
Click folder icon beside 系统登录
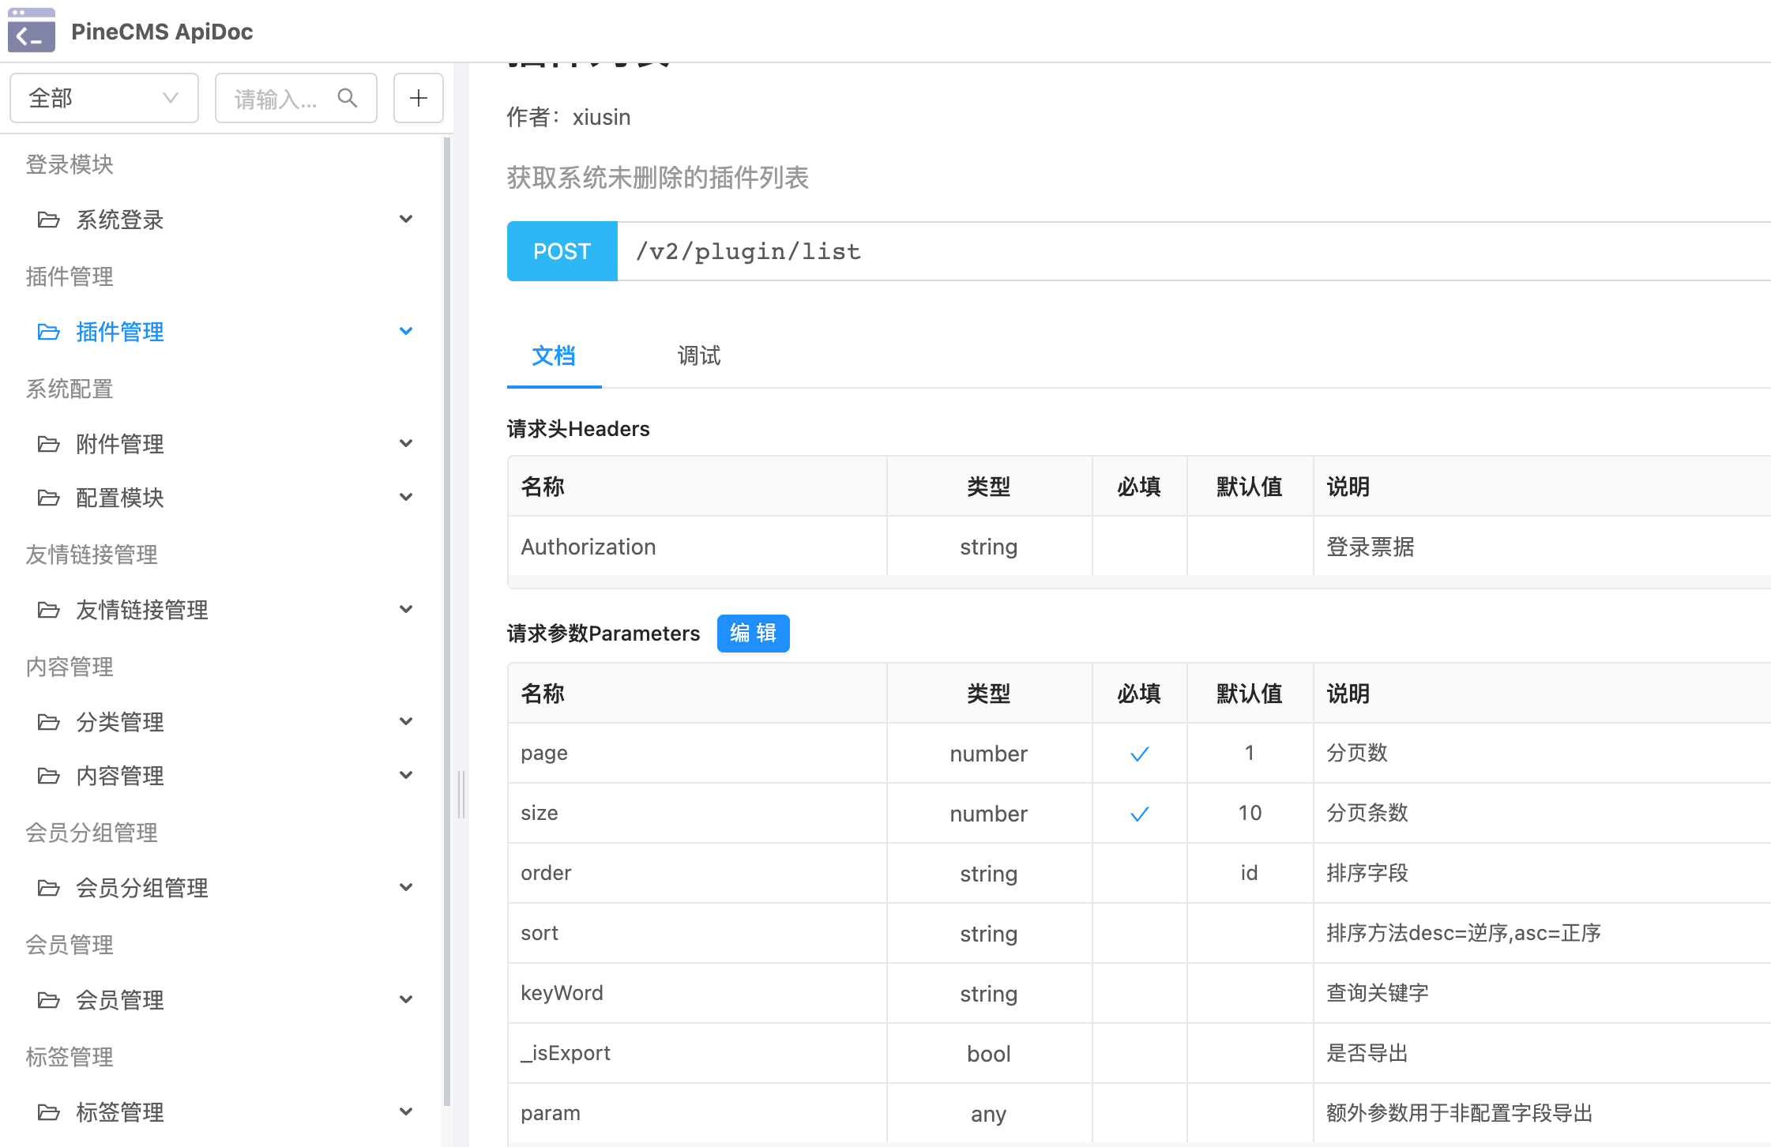pyautogui.click(x=48, y=220)
